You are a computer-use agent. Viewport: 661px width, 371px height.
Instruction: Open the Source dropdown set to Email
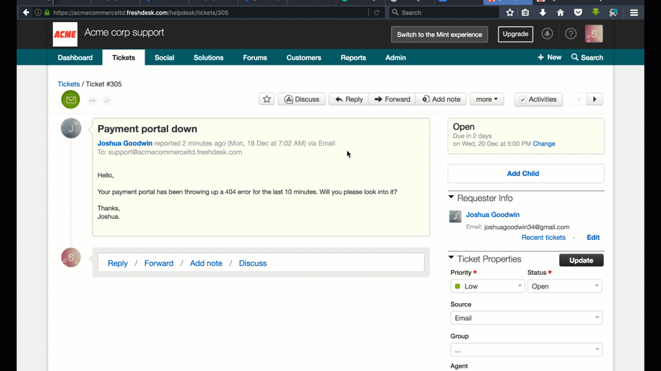point(526,318)
